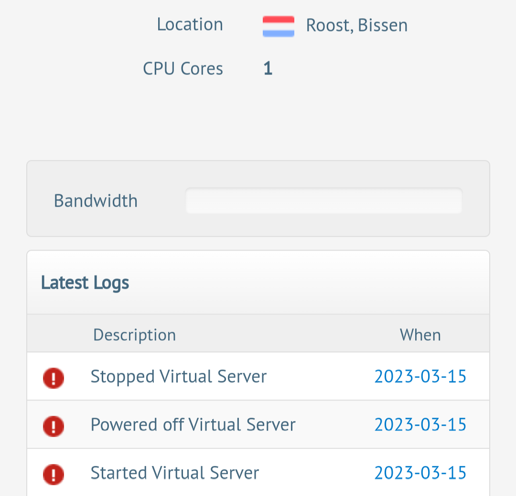Click the Location label

tap(190, 24)
